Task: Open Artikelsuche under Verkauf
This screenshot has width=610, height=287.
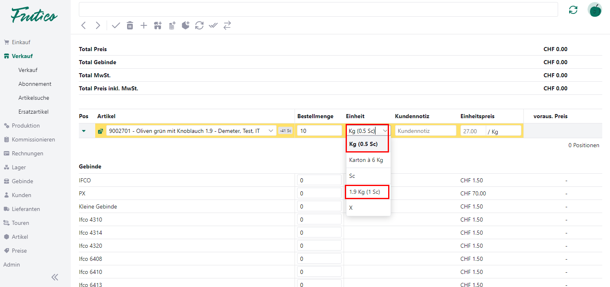Action: [x=34, y=98]
